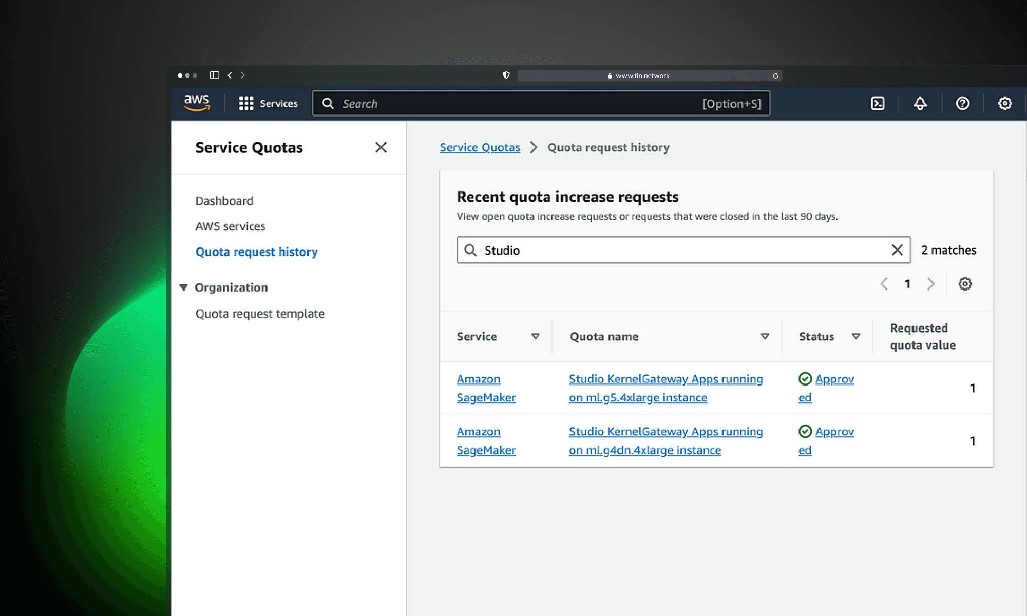
Task: Sort by Service column arrow
Action: click(x=535, y=336)
